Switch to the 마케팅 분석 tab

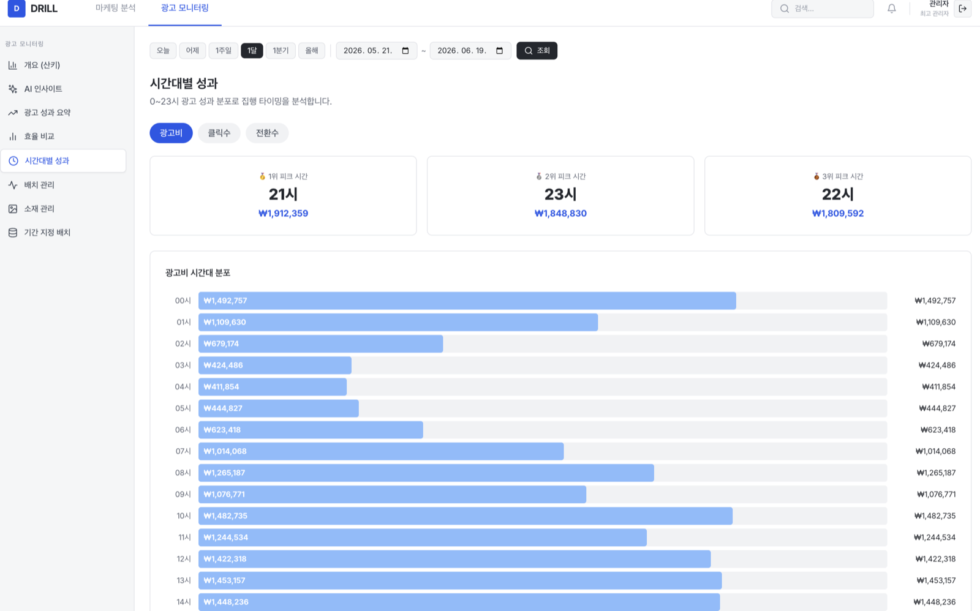coord(116,9)
